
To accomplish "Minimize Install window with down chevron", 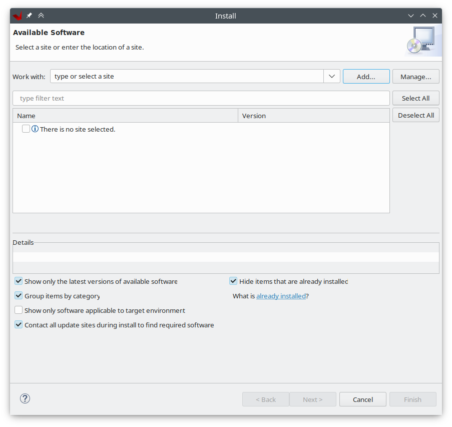I will click(411, 16).
